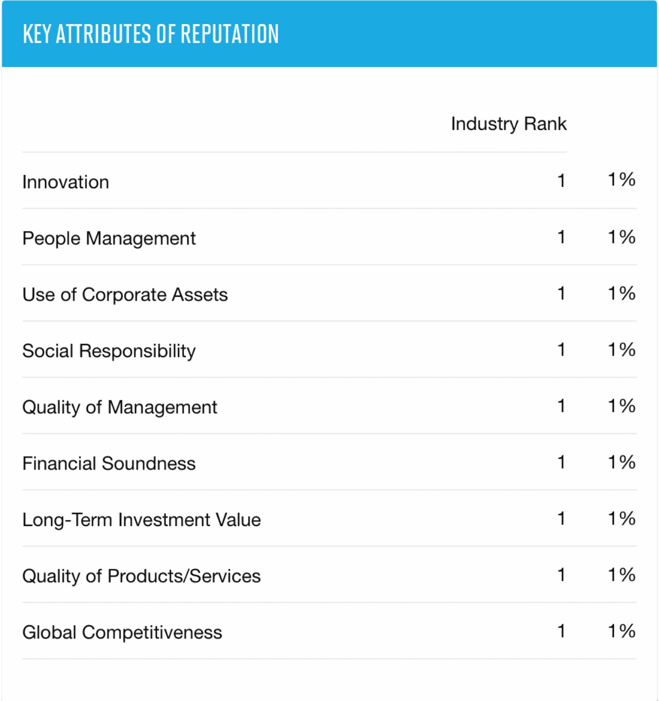
Task: Select the People Management attribute label
Action: 109,239
